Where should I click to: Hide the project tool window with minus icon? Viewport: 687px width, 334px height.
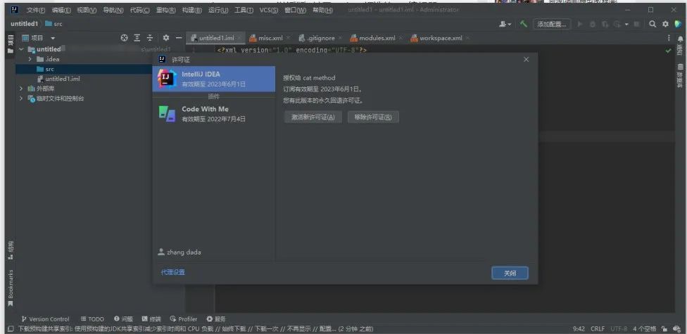pyautogui.click(x=178, y=38)
